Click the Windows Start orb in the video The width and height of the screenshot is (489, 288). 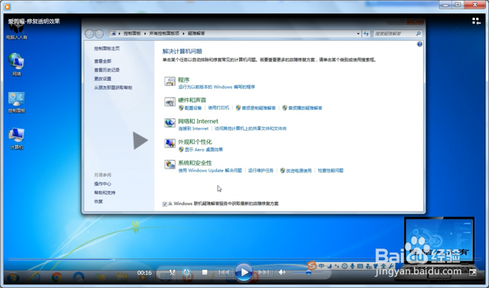(13, 276)
